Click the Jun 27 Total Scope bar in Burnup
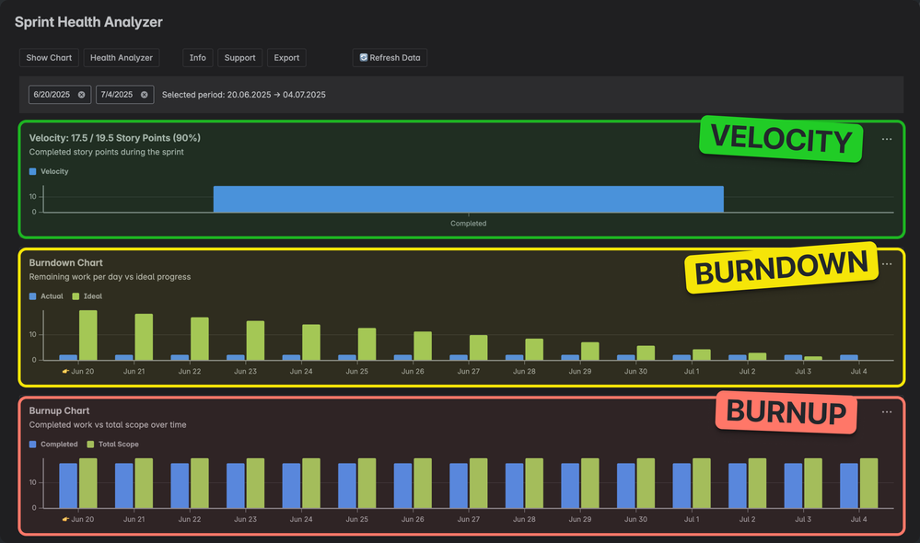Image resolution: width=920 pixels, height=543 pixels. (x=478, y=483)
